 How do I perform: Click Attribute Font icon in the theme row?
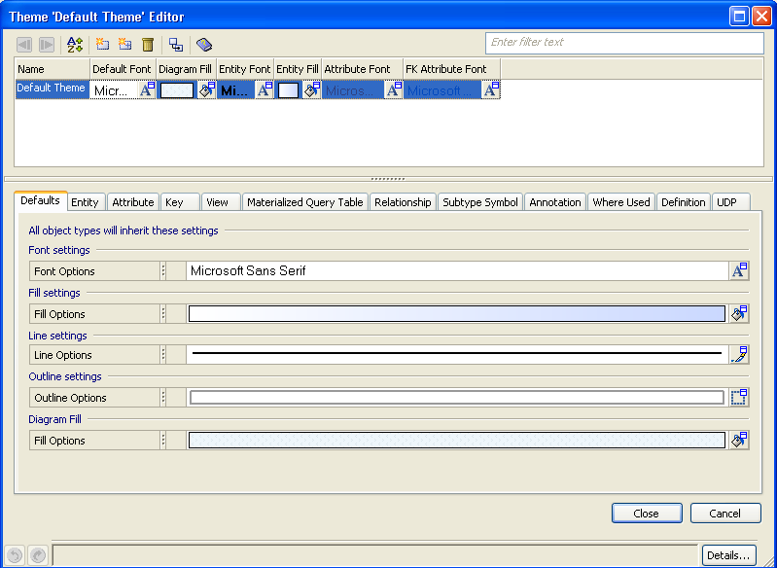point(393,90)
